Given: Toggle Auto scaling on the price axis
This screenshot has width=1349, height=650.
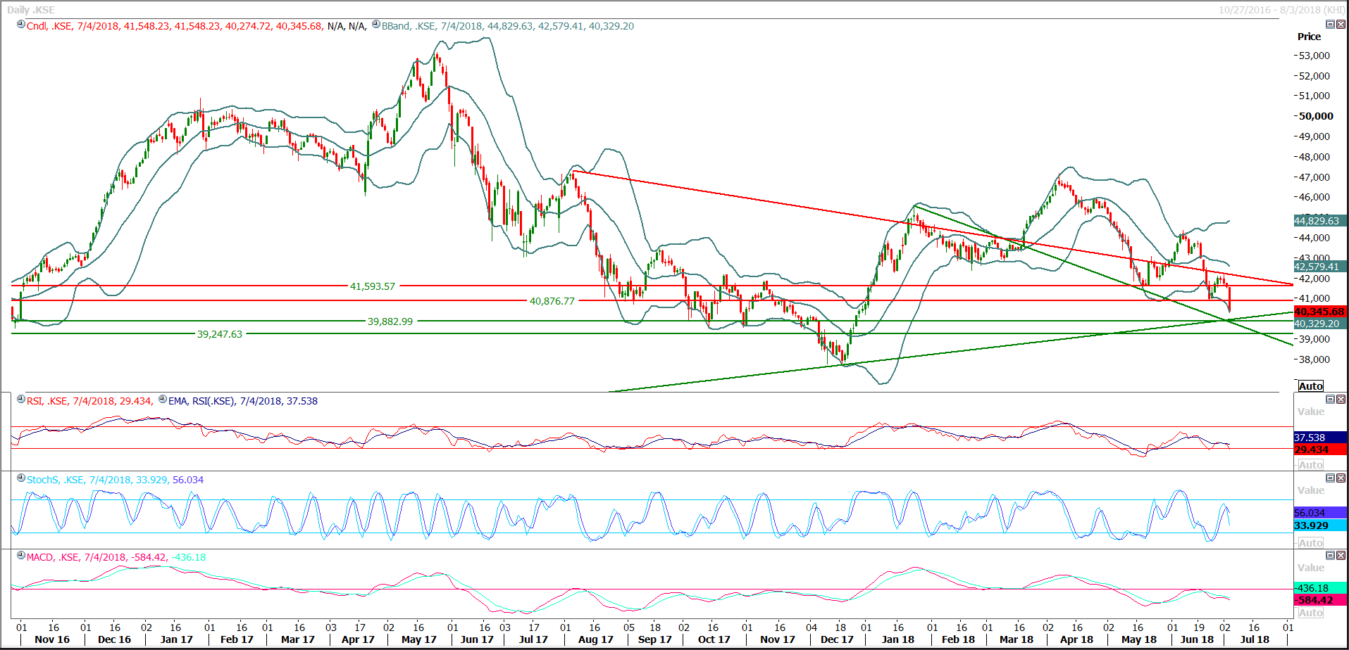Looking at the screenshot, I should [x=1310, y=386].
